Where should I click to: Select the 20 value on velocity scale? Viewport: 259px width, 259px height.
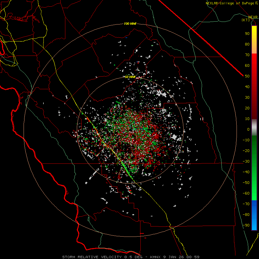[247, 108]
